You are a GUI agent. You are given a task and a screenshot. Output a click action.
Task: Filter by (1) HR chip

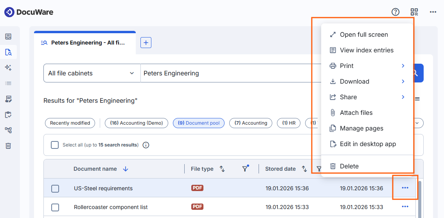point(289,123)
